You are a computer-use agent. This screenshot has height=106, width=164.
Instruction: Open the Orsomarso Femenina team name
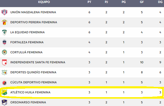click(28, 102)
